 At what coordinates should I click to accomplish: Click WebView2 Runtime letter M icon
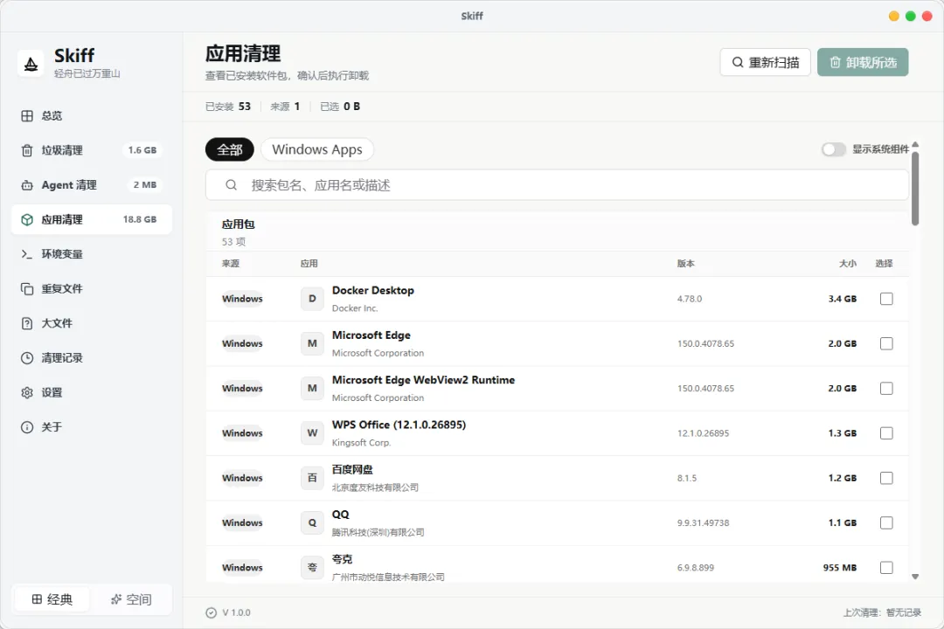[x=312, y=388]
